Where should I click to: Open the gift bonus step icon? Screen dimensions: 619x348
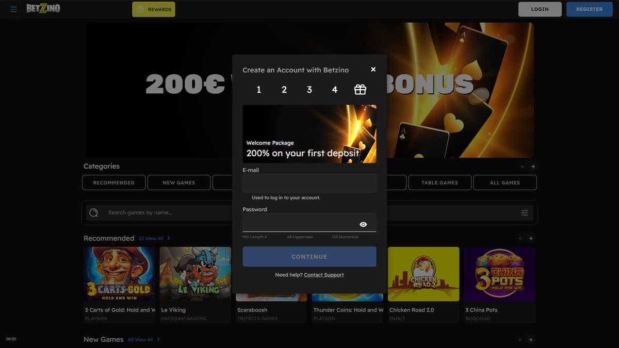(360, 90)
